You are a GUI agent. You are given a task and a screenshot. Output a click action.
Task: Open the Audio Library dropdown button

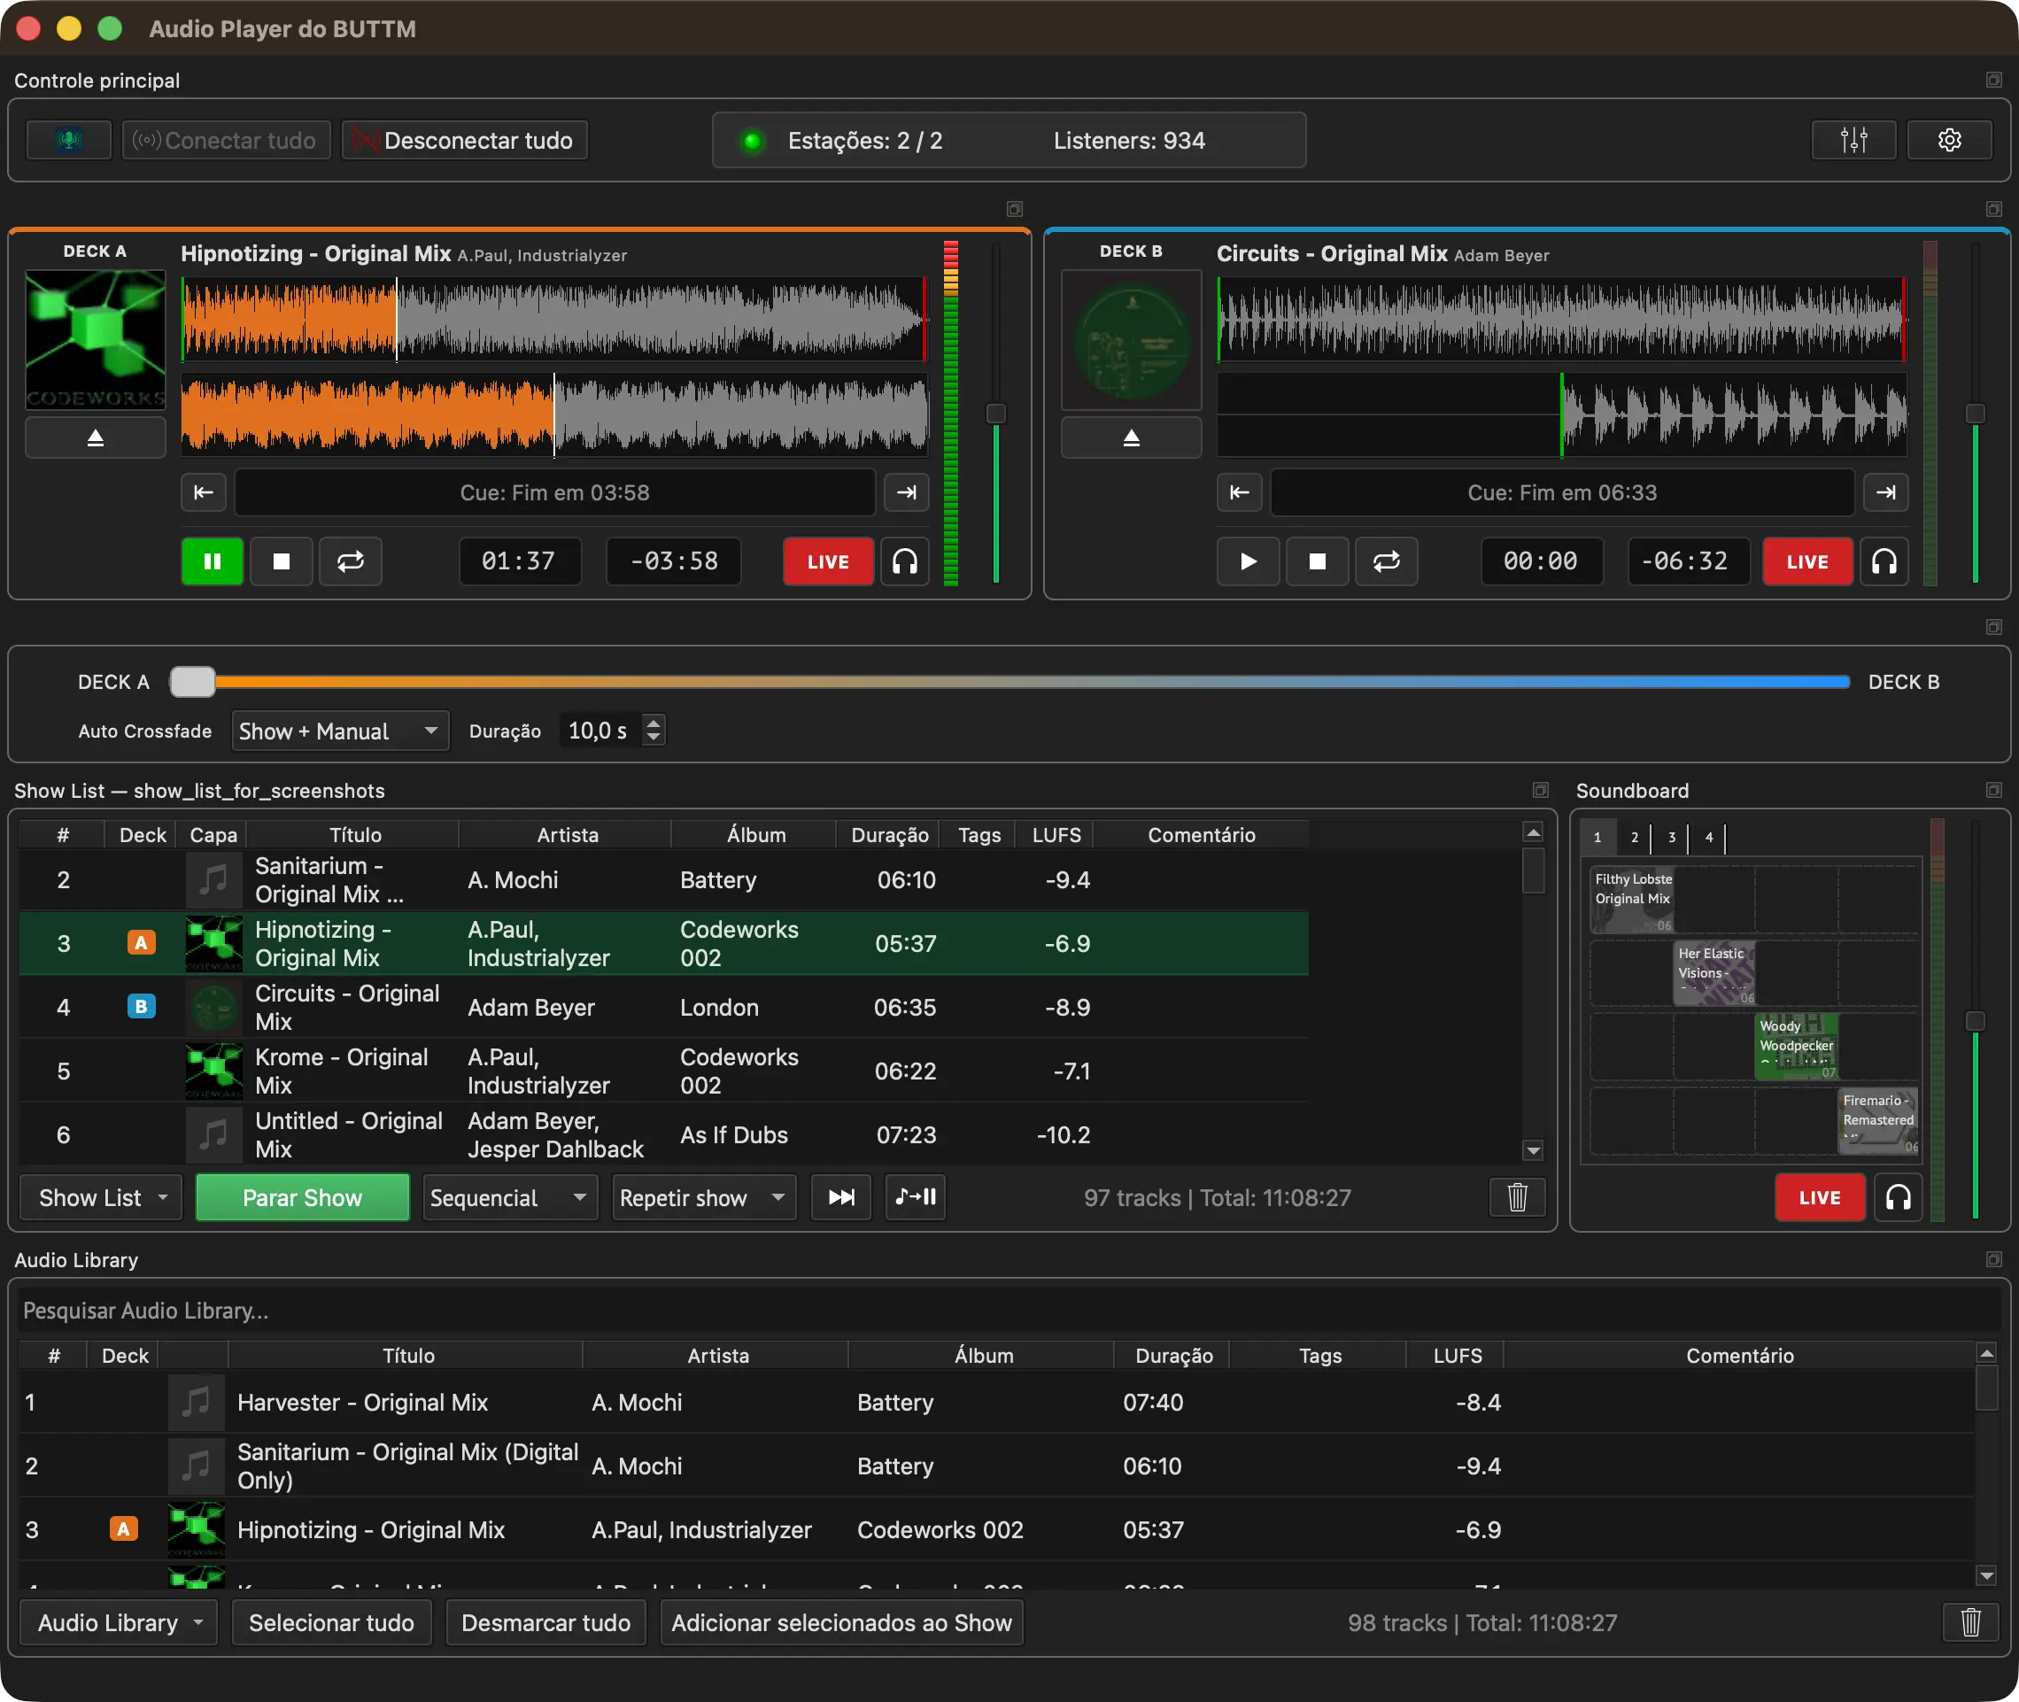click(119, 1623)
